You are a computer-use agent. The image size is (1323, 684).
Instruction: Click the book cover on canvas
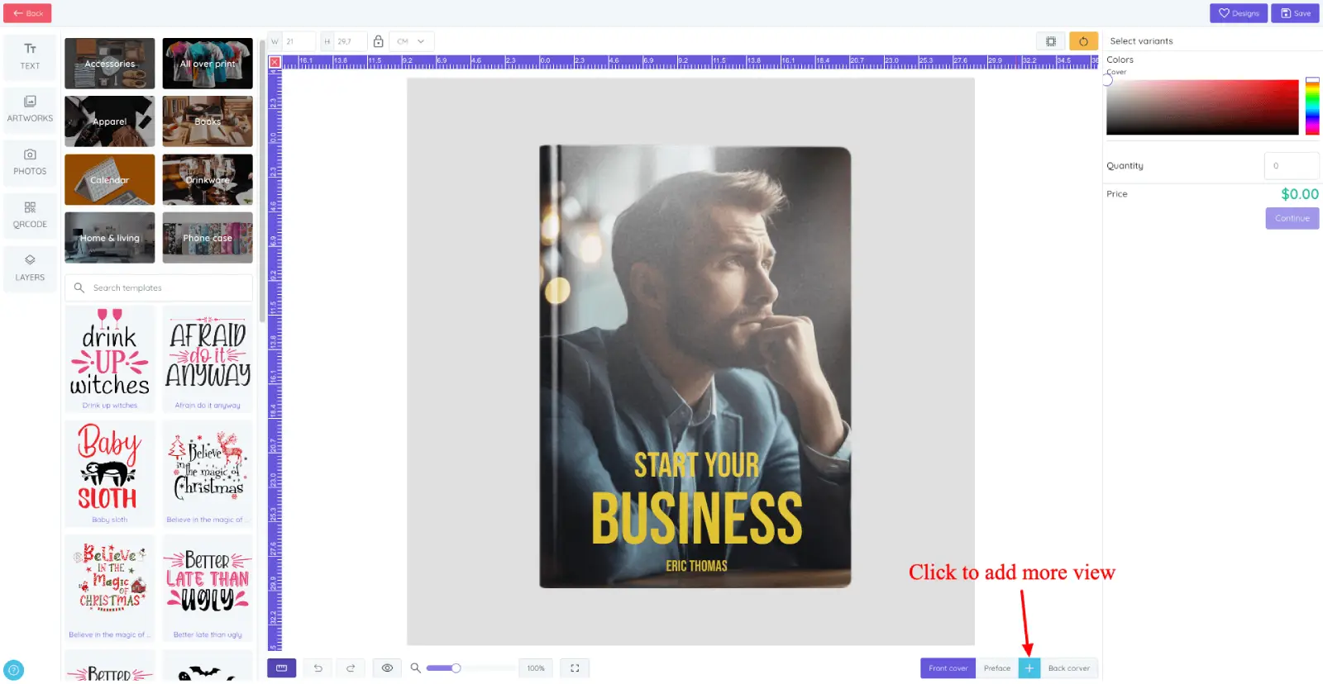pyautogui.click(x=695, y=368)
